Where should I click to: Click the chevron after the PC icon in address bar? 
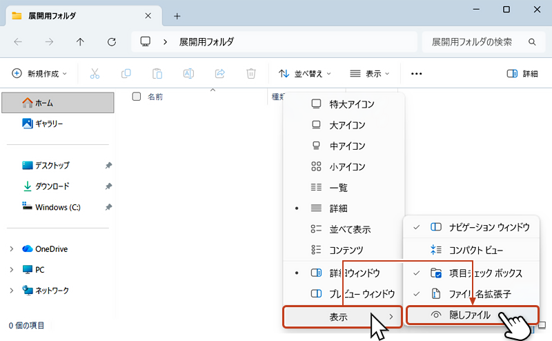(165, 42)
